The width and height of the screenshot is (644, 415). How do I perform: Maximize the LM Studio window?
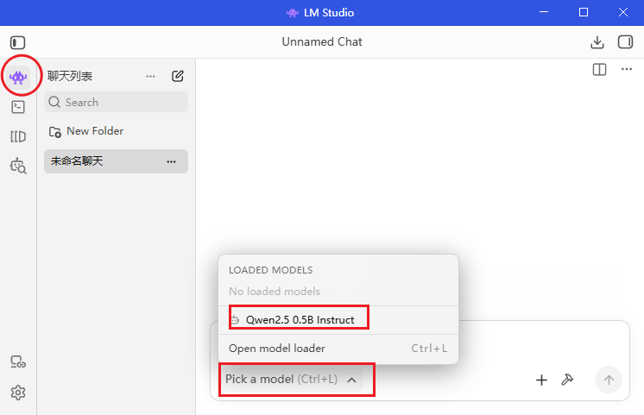584,12
